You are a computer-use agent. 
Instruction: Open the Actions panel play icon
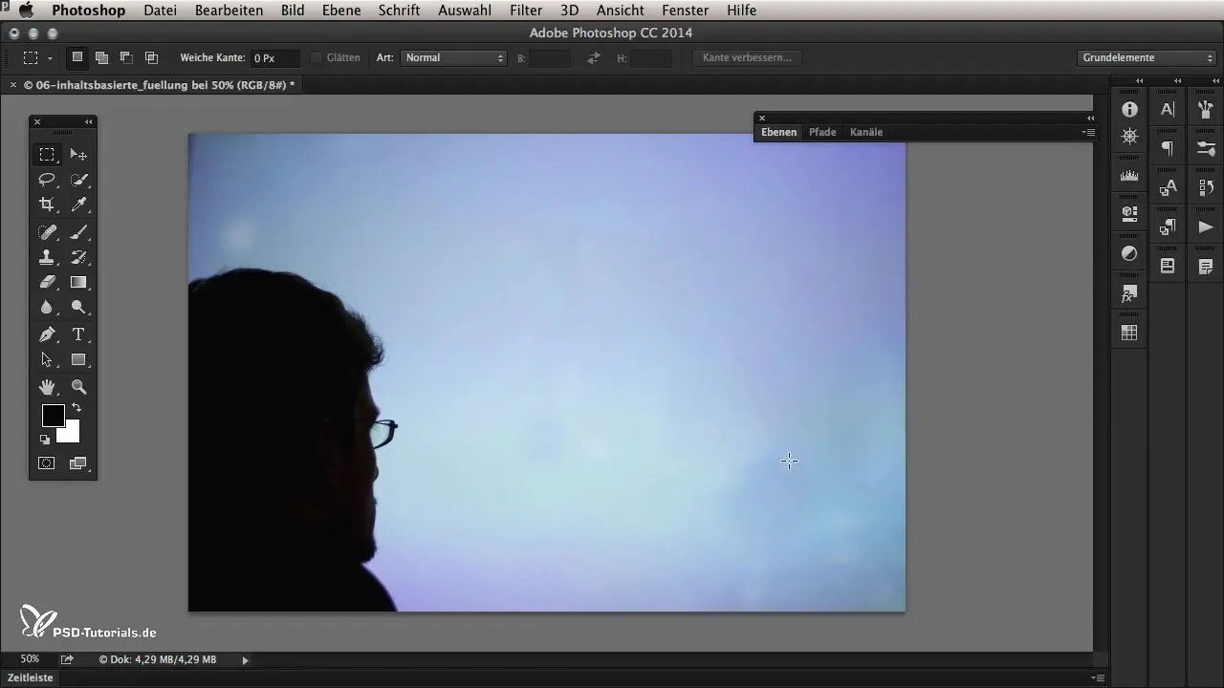click(x=1205, y=227)
